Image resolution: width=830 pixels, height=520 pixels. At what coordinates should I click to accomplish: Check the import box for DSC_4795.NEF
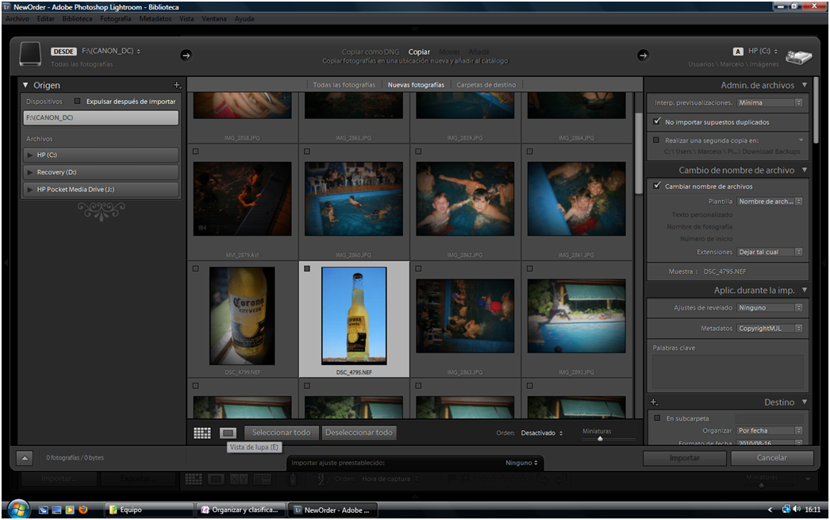307,268
